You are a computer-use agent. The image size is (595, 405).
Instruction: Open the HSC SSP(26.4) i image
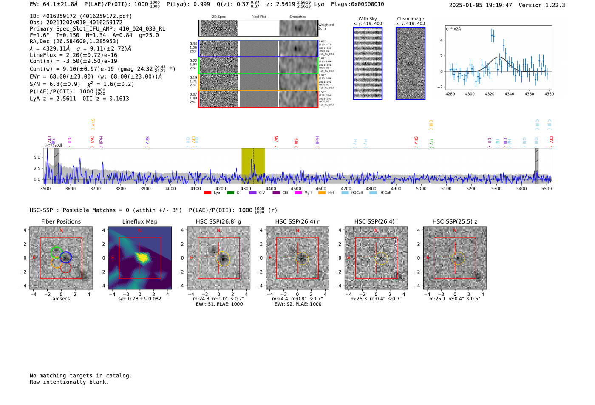(x=376, y=258)
